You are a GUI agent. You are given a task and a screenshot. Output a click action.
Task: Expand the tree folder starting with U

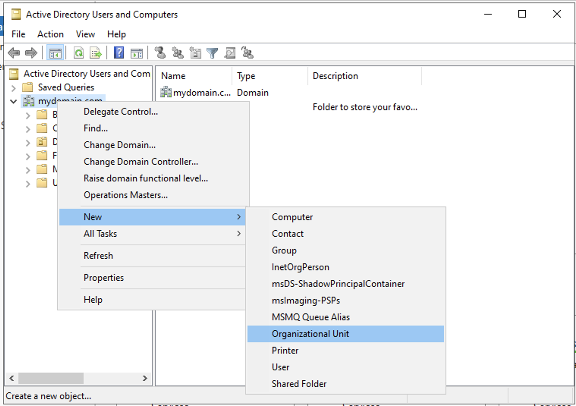coord(28,184)
